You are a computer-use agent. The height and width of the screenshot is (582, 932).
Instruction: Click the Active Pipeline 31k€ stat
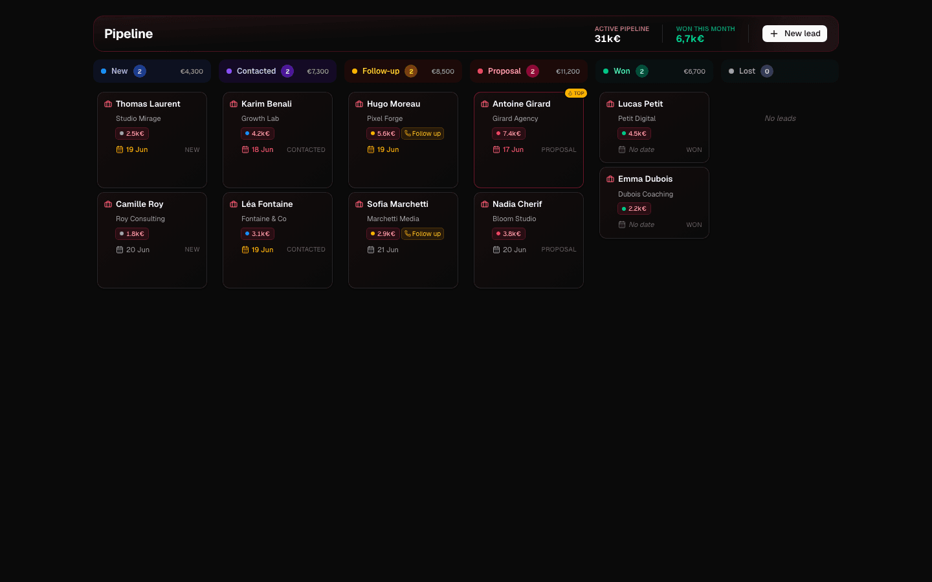(x=622, y=34)
